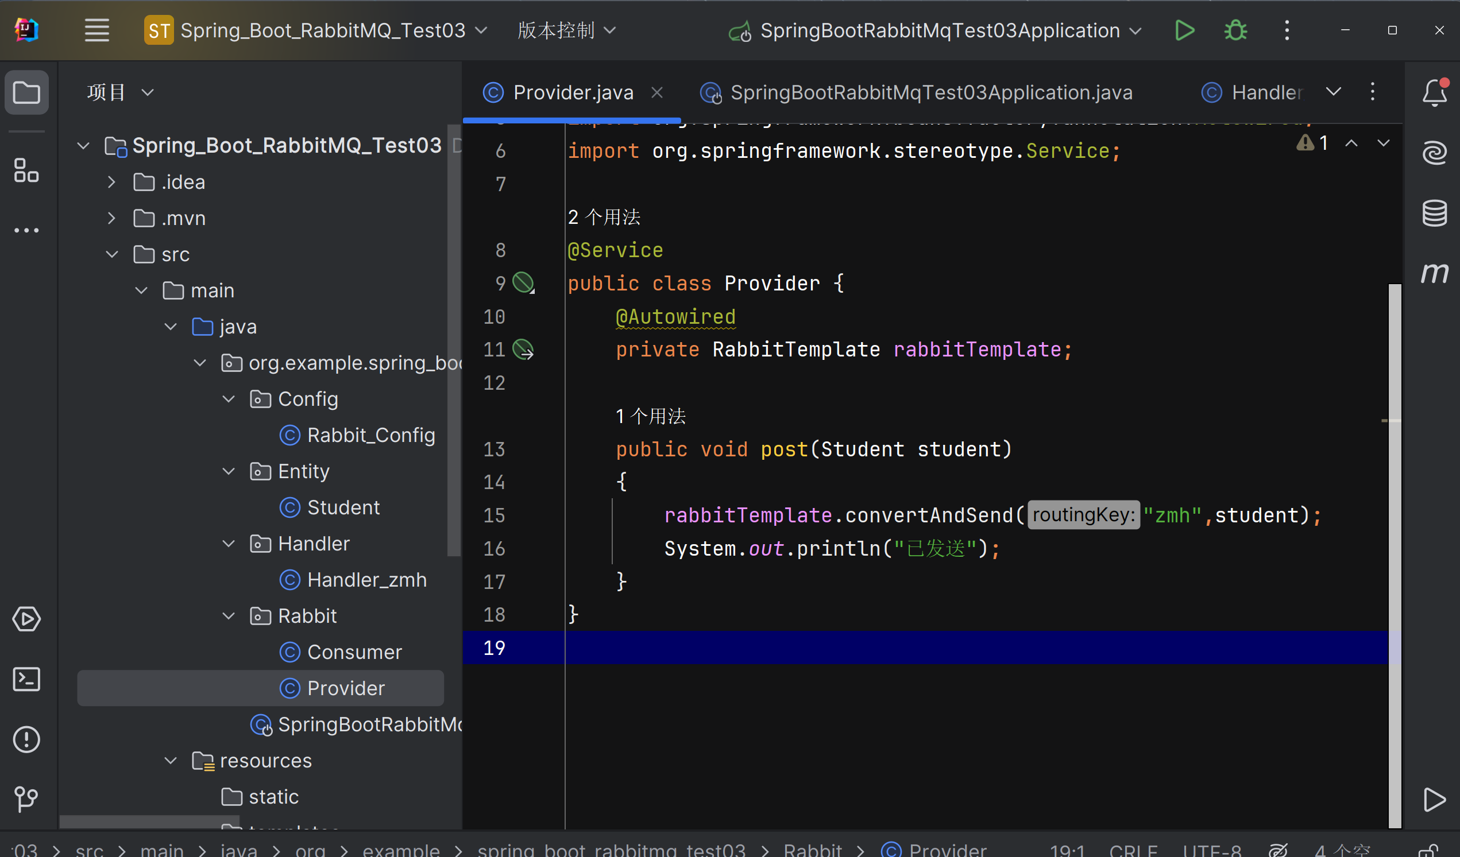Open the Git version control tool window
1460x857 pixels.
pos(26,799)
